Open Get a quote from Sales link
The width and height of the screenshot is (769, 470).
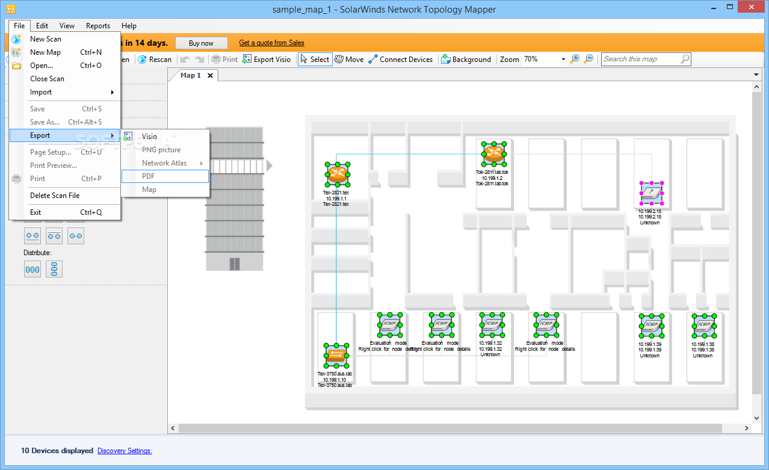click(x=271, y=43)
